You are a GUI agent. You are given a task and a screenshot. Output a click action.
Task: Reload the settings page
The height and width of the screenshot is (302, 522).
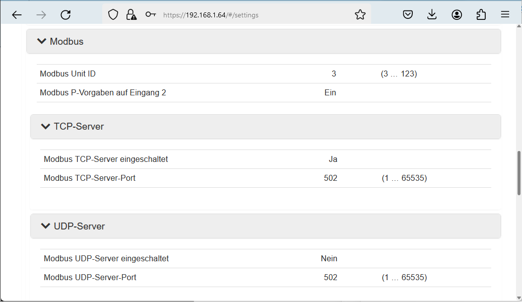[x=65, y=15]
